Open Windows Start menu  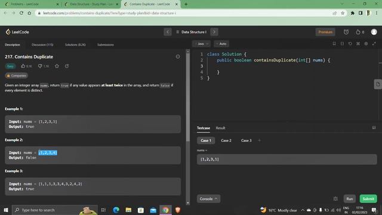coord(6,210)
